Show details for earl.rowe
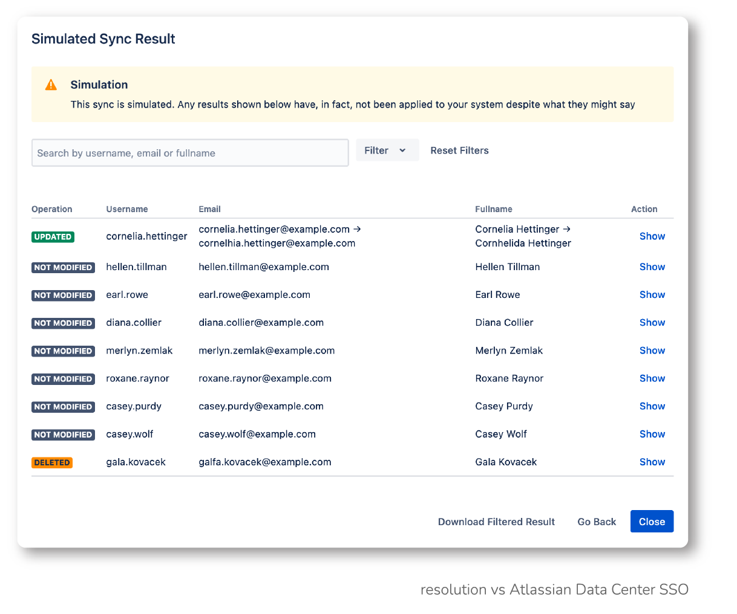Image resolution: width=737 pixels, height=614 pixels. tap(652, 294)
